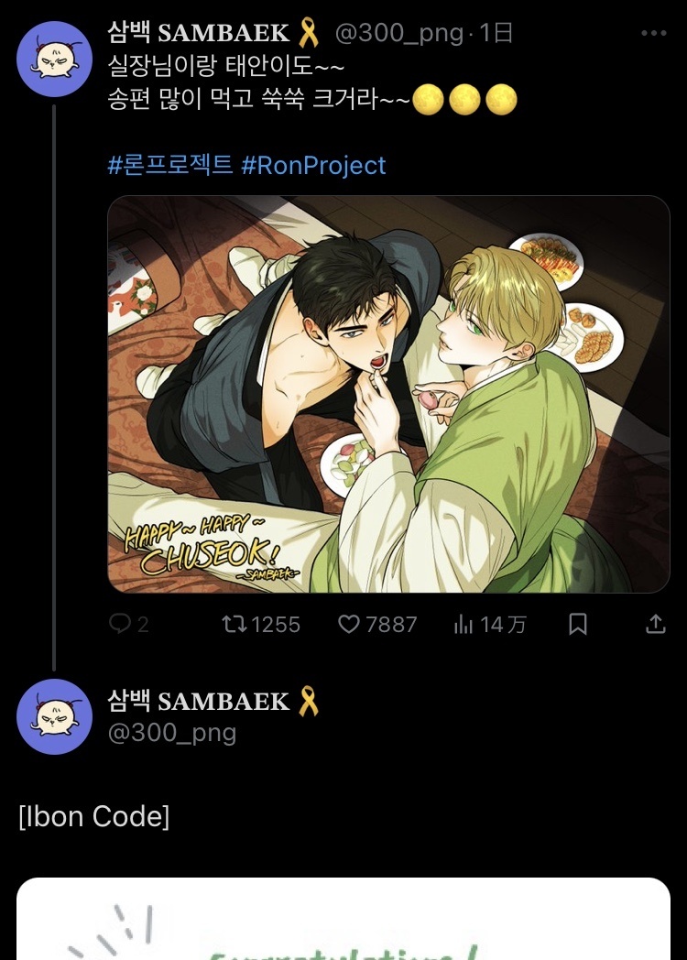The height and width of the screenshot is (960, 687).
Task: Open the #RonProject hashtag
Action: tap(313, 166)
